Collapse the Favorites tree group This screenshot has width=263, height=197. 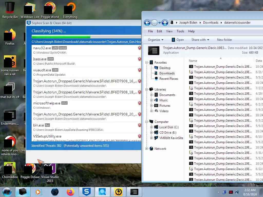click(x=146, y=63)
